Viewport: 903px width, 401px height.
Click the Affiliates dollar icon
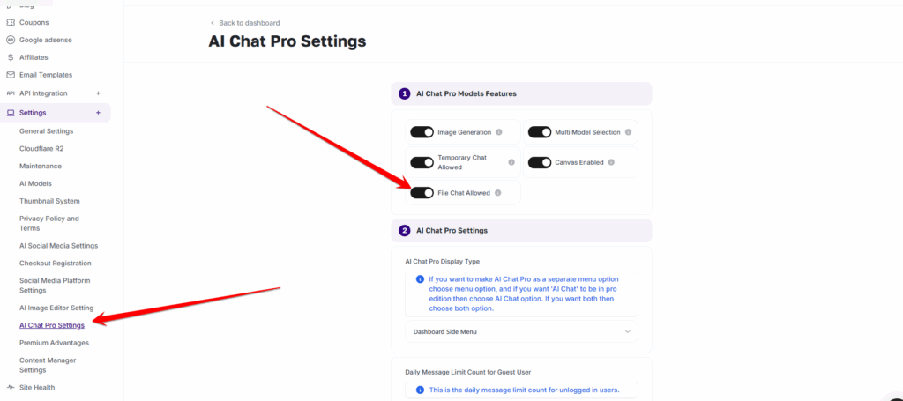tap(11, 57)
